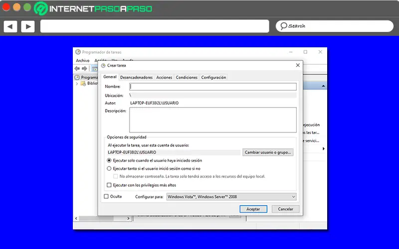Expand the submenu arrow in actions pane
Image resolution: width=399 pixels, height=249 pixels.
tap(323, 148)
